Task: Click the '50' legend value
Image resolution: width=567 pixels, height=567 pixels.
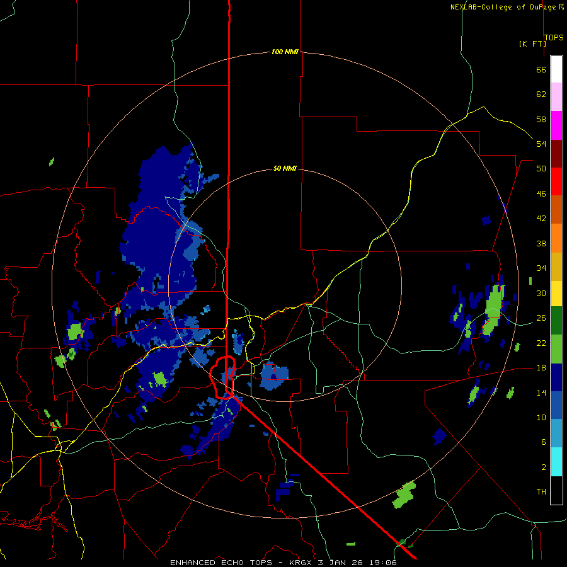Action: [x=541, y=168]
